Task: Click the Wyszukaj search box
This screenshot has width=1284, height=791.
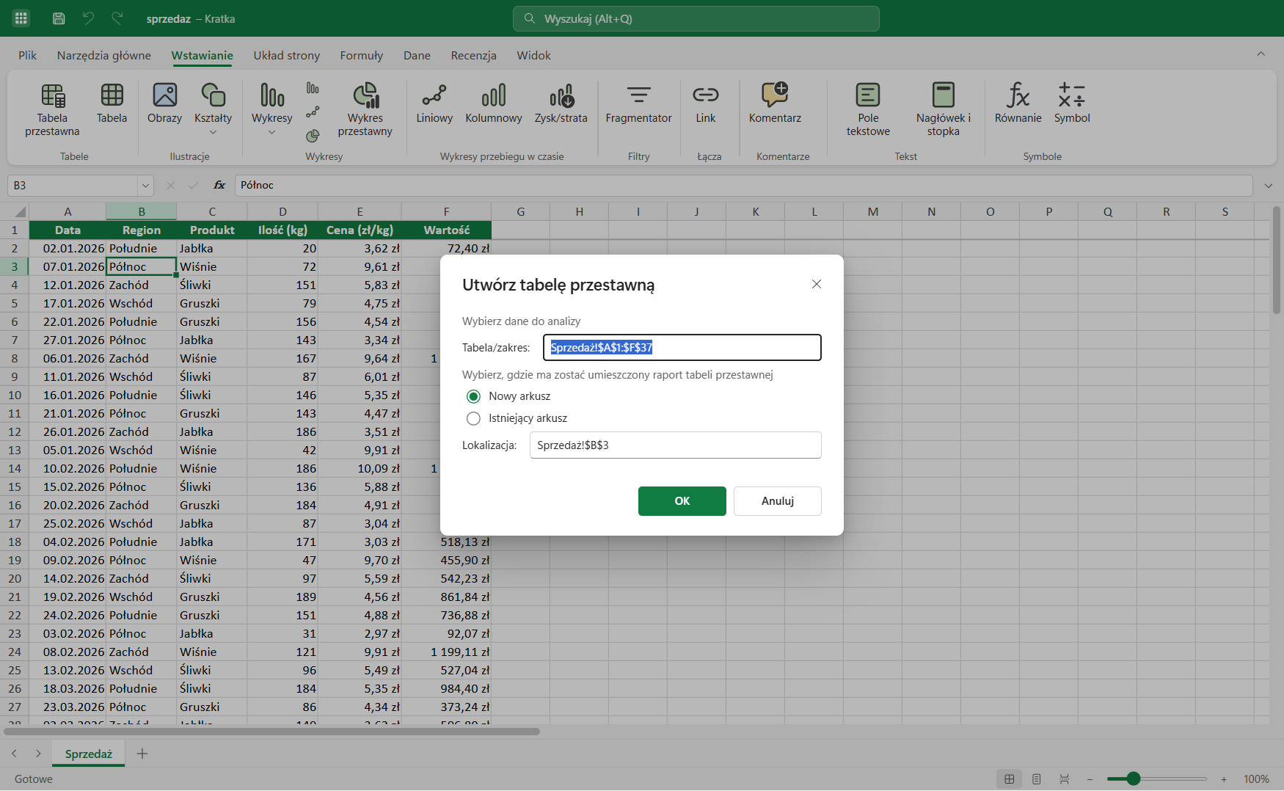Action: [x=696, y=18]
